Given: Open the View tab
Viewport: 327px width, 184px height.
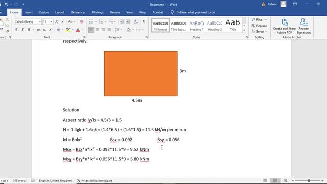Looking at the screenshot, I should coord(129,12).
